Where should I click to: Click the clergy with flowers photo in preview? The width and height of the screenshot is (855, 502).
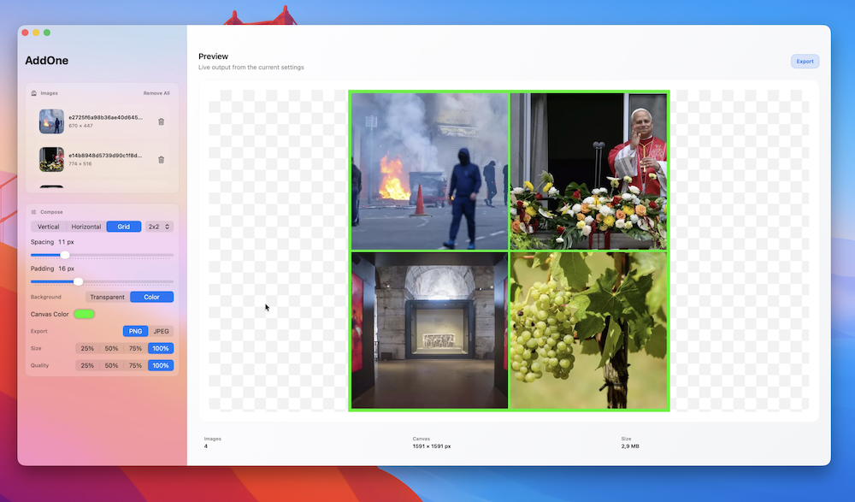click(588, 171)
